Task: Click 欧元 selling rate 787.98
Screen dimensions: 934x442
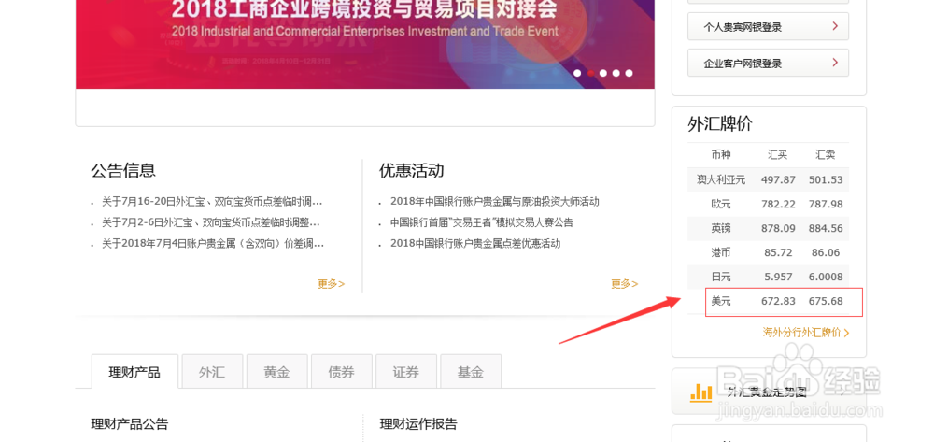Action: [826, 205]
